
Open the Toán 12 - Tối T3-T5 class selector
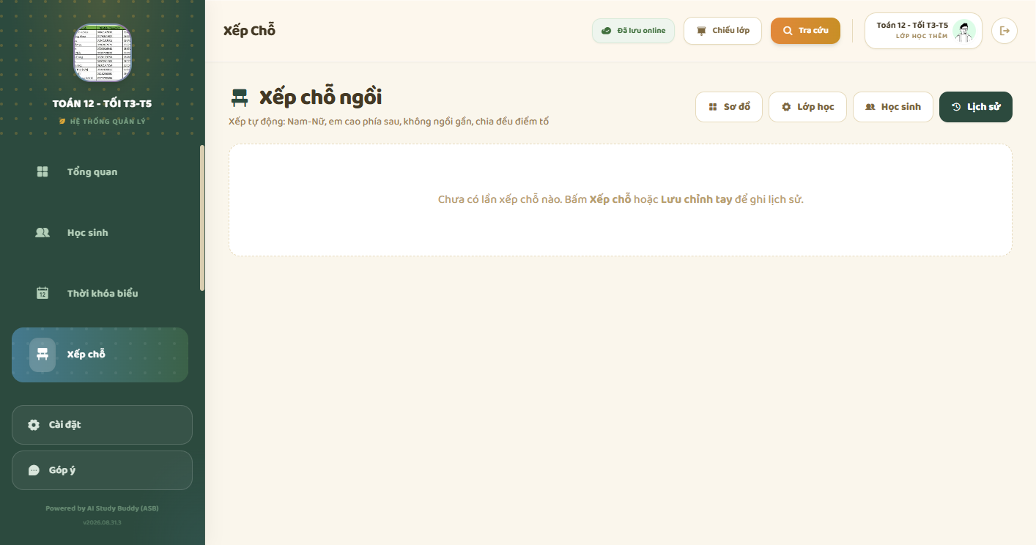pos(923,31)
